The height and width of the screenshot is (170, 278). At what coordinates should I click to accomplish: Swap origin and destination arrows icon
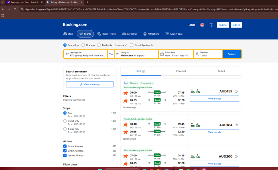pos(111,54)
